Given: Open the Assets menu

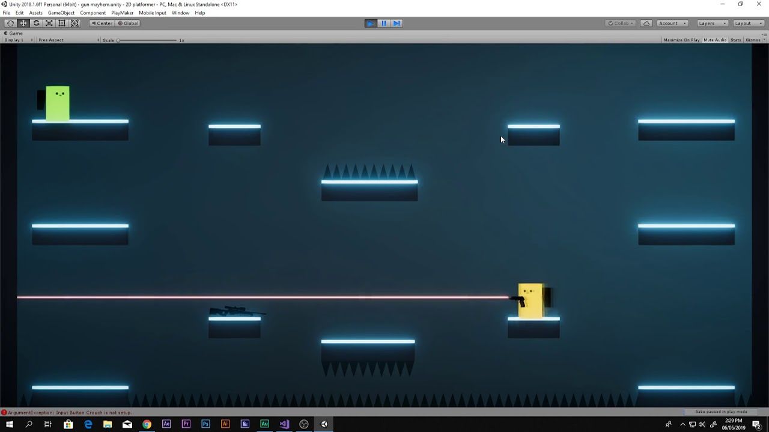Looking at the screenshot, I should pos(36,13).
